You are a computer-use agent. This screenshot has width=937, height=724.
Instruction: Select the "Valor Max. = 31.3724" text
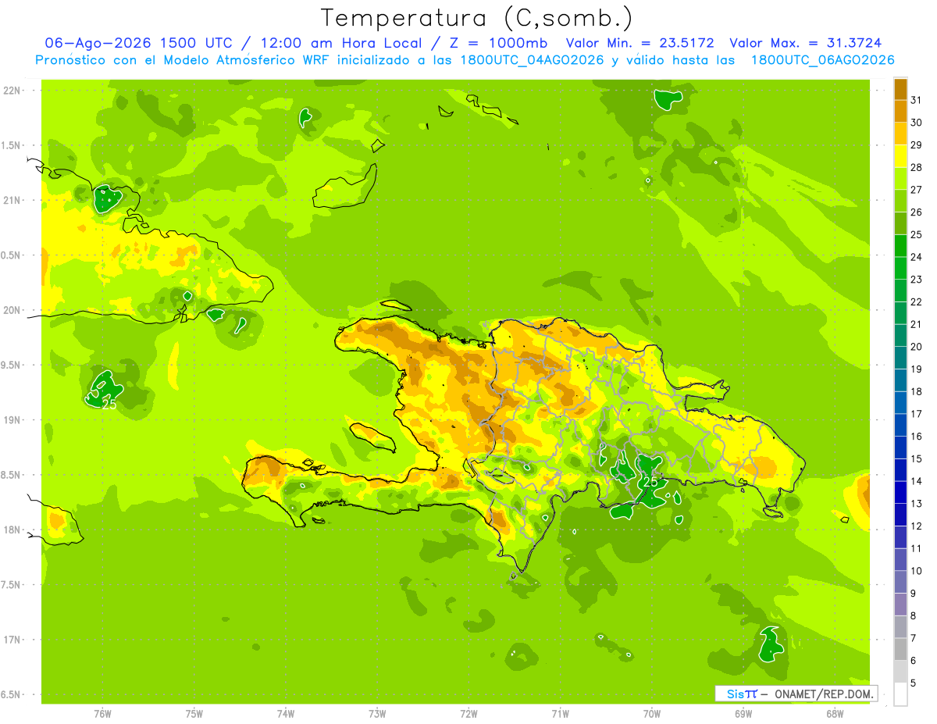[x=806, y=43]
